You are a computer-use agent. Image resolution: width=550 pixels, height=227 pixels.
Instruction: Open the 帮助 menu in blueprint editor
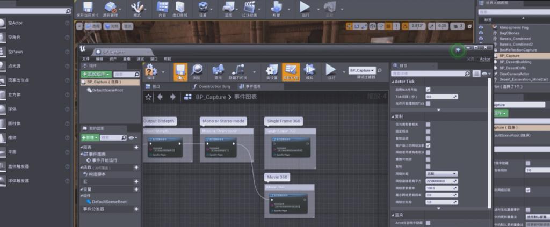coord(168,59)
